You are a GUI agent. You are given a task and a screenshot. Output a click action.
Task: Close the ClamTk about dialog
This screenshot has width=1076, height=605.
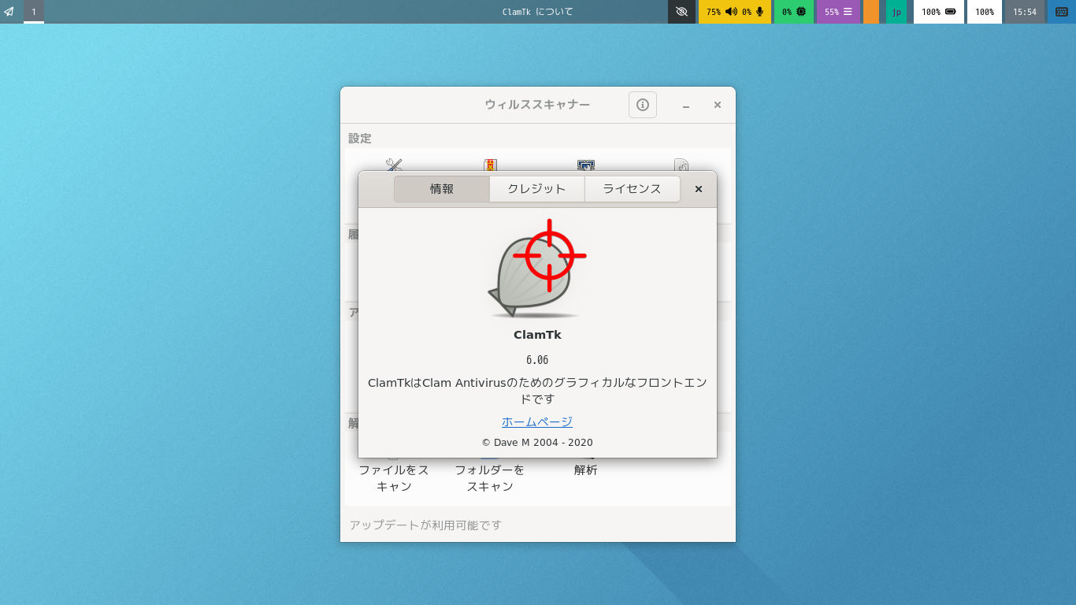tap(698, 189)
